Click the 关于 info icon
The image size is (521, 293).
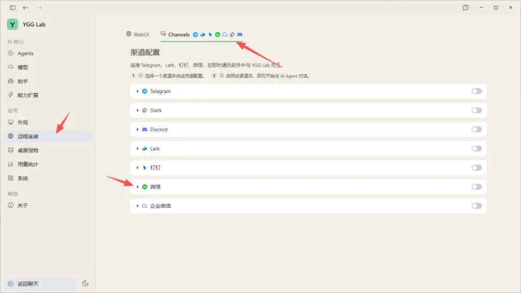(x=10, y=205)
